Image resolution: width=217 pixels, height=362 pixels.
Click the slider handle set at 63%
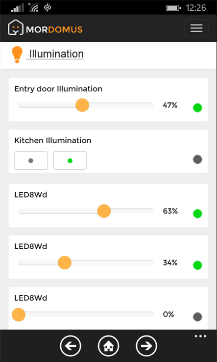click(x=104, y=211)
